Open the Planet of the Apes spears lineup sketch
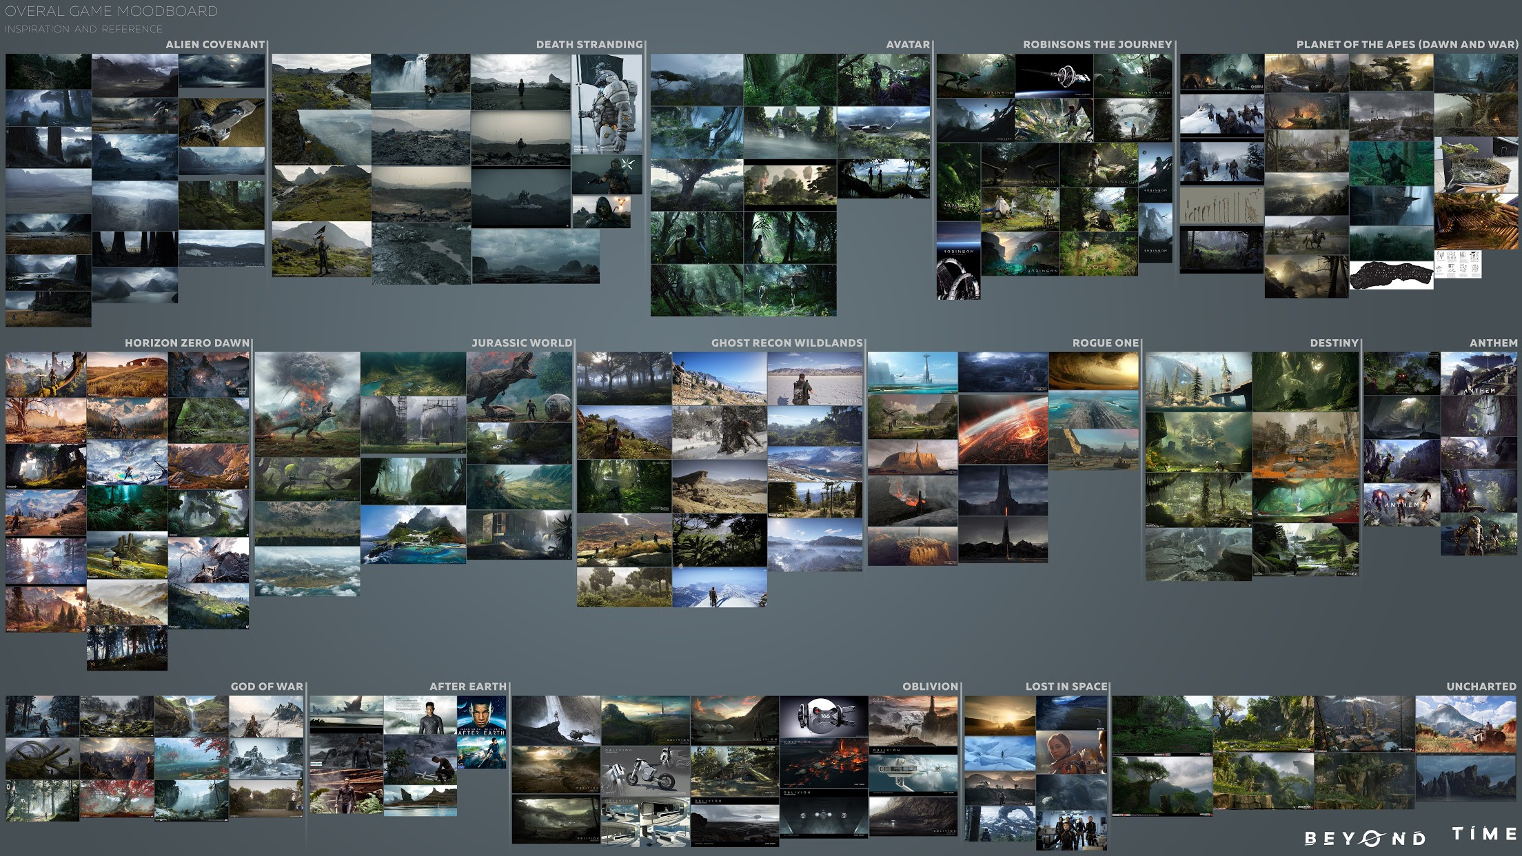 coord(1221,205)
